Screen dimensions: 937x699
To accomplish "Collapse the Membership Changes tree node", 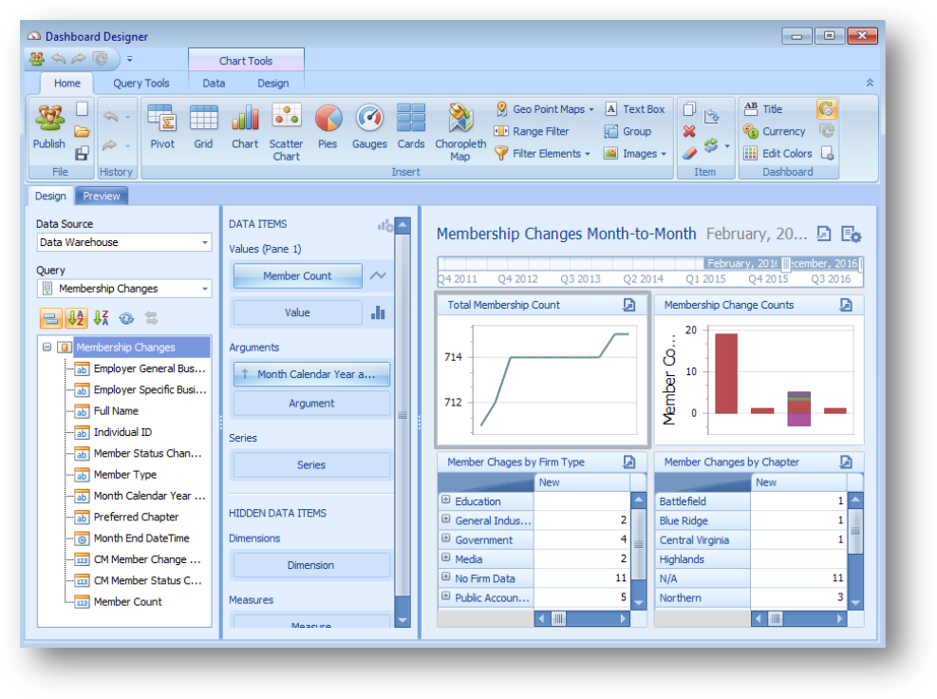I will [x=47, y=347].
